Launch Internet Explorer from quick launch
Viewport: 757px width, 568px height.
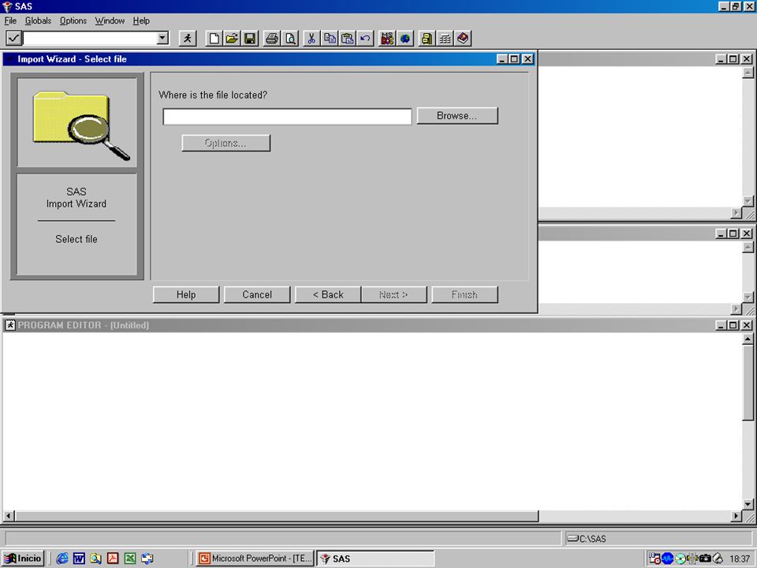62,559
